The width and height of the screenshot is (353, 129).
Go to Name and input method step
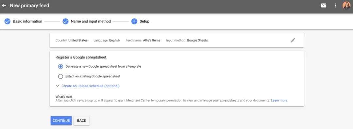click(x=91, y=21)
